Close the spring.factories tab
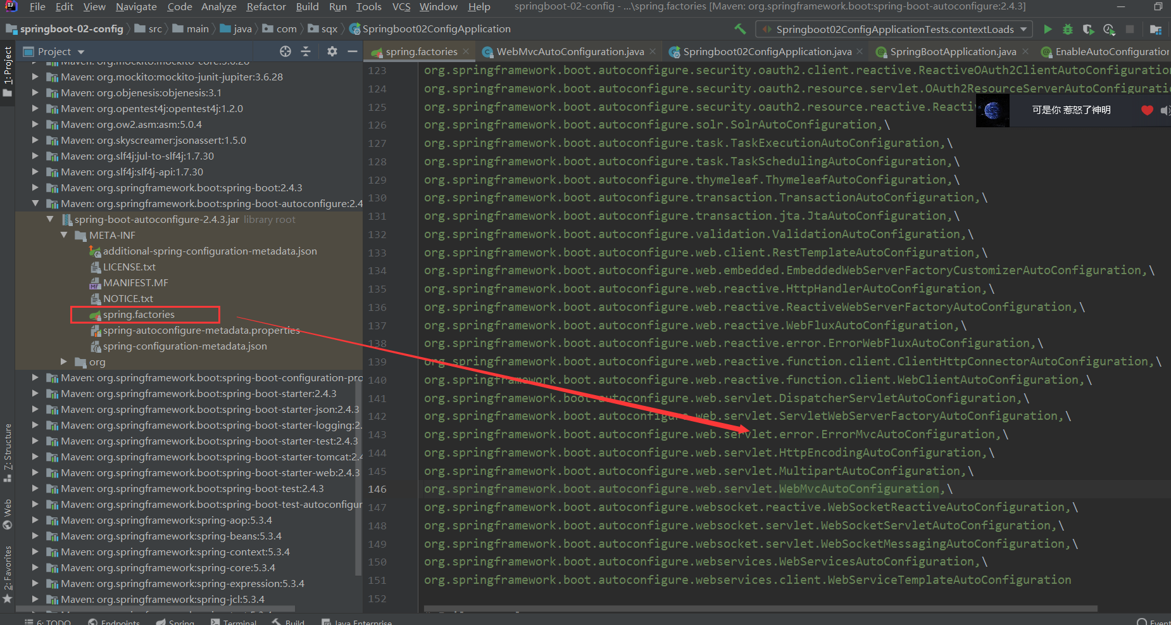This screenshot has width=1171, height=625. click(467, 52)
